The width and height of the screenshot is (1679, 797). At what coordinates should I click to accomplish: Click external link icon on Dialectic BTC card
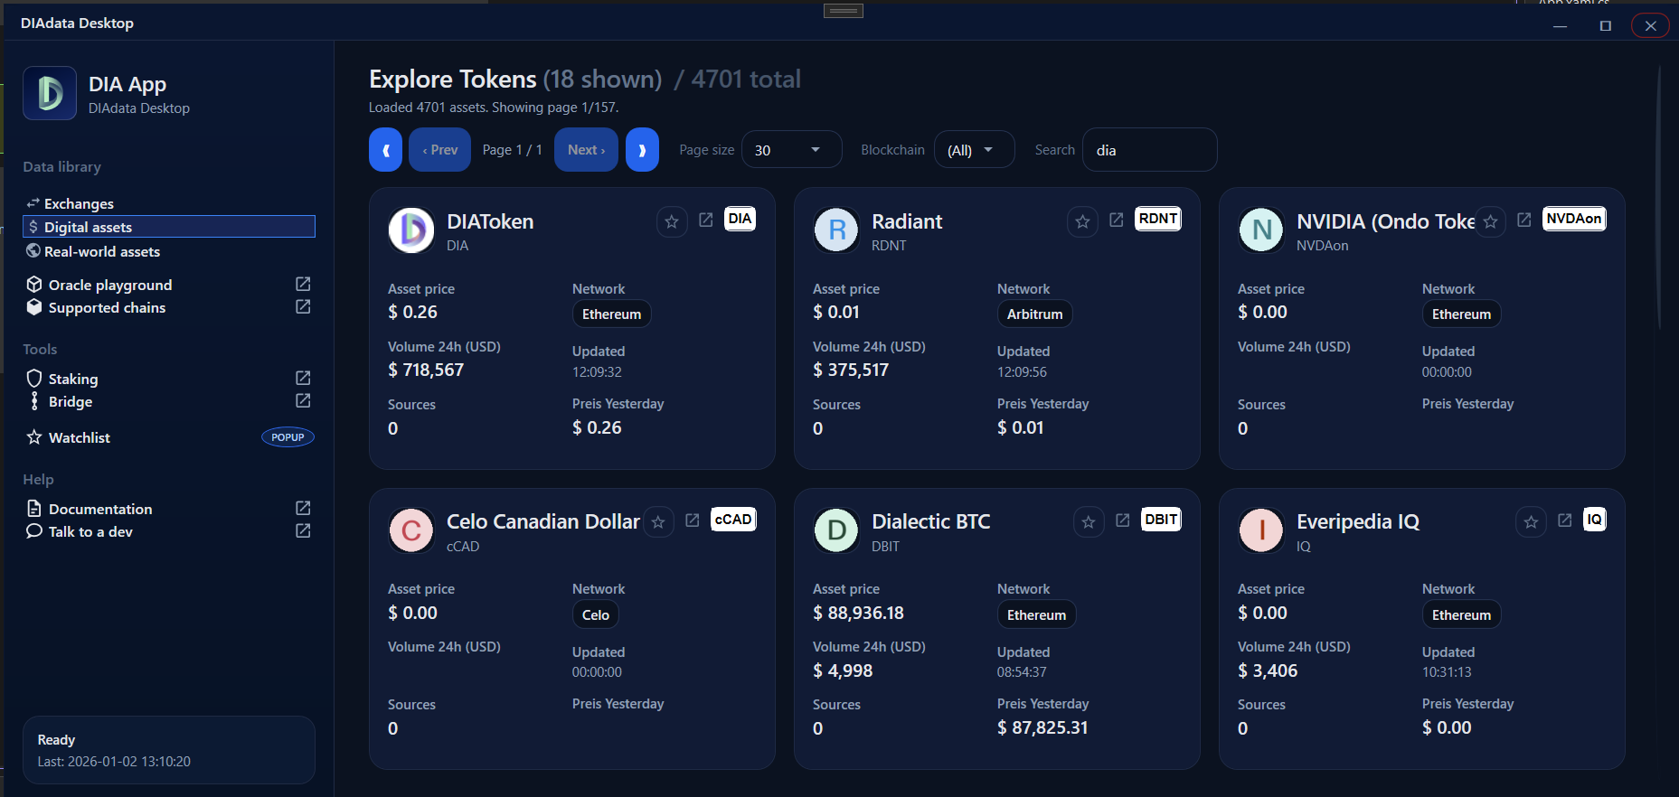1123,520
